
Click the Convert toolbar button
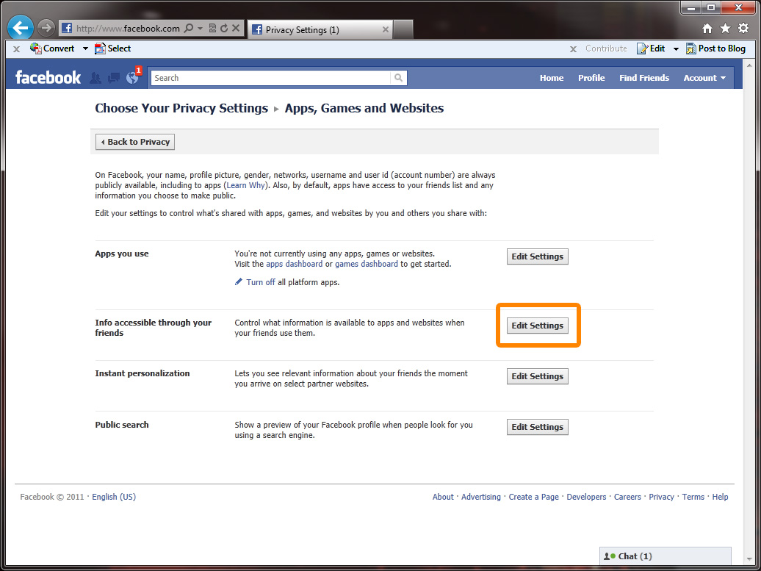click(52, 48)
